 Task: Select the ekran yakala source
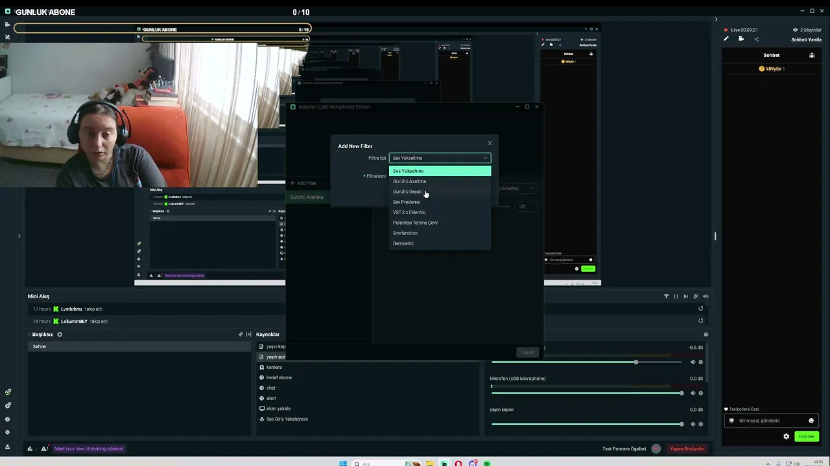[x=278, y=408]
